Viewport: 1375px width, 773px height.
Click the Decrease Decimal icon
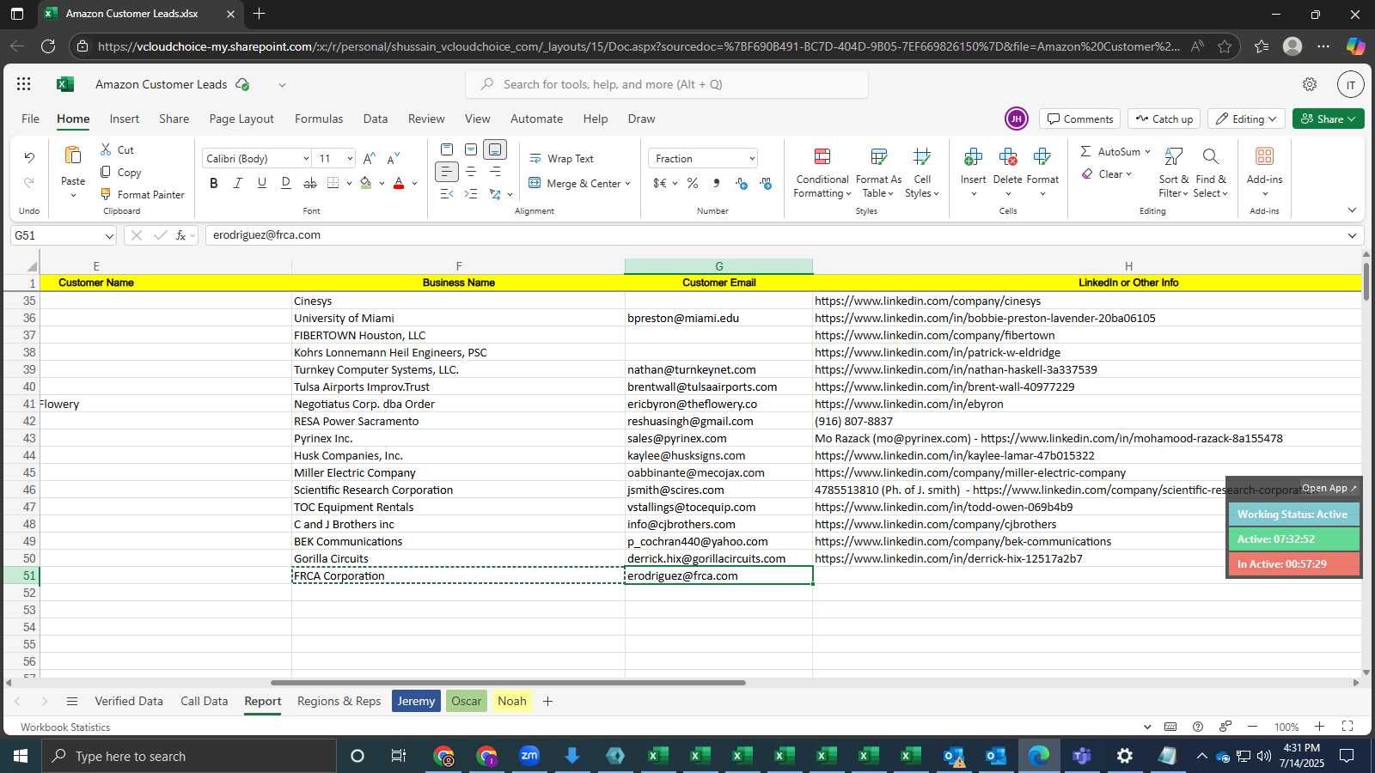pos(766,183)
